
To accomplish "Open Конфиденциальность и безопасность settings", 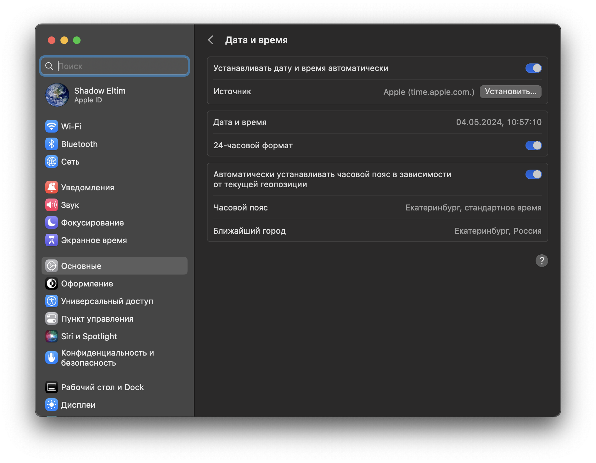I will point(107,358).
